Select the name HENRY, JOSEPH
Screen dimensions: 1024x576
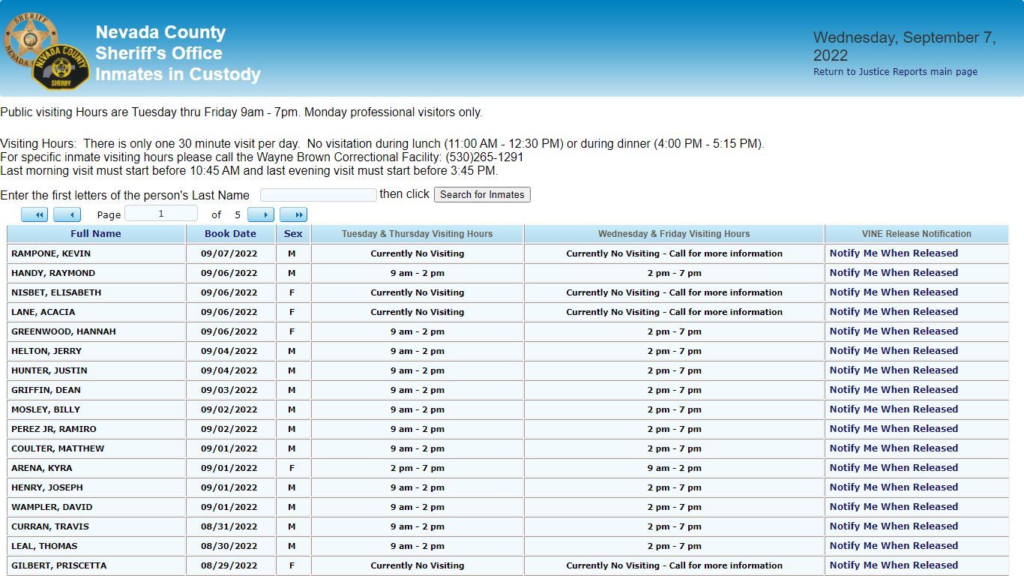pyautogui.click(x=47, y=487)
